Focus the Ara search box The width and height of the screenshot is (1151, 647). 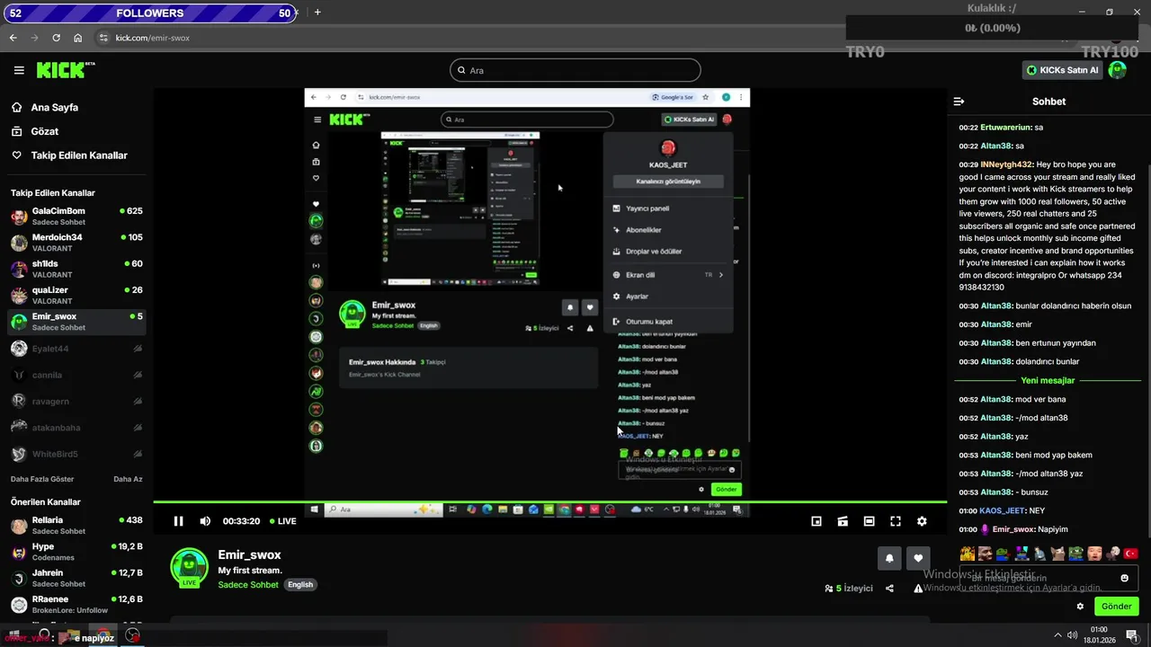[575, 70]
